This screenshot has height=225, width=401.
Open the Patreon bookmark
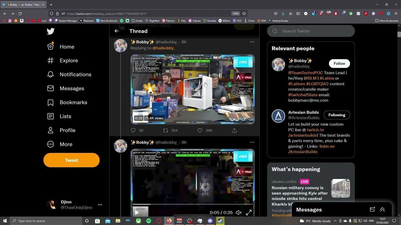[x=168, y=21]
